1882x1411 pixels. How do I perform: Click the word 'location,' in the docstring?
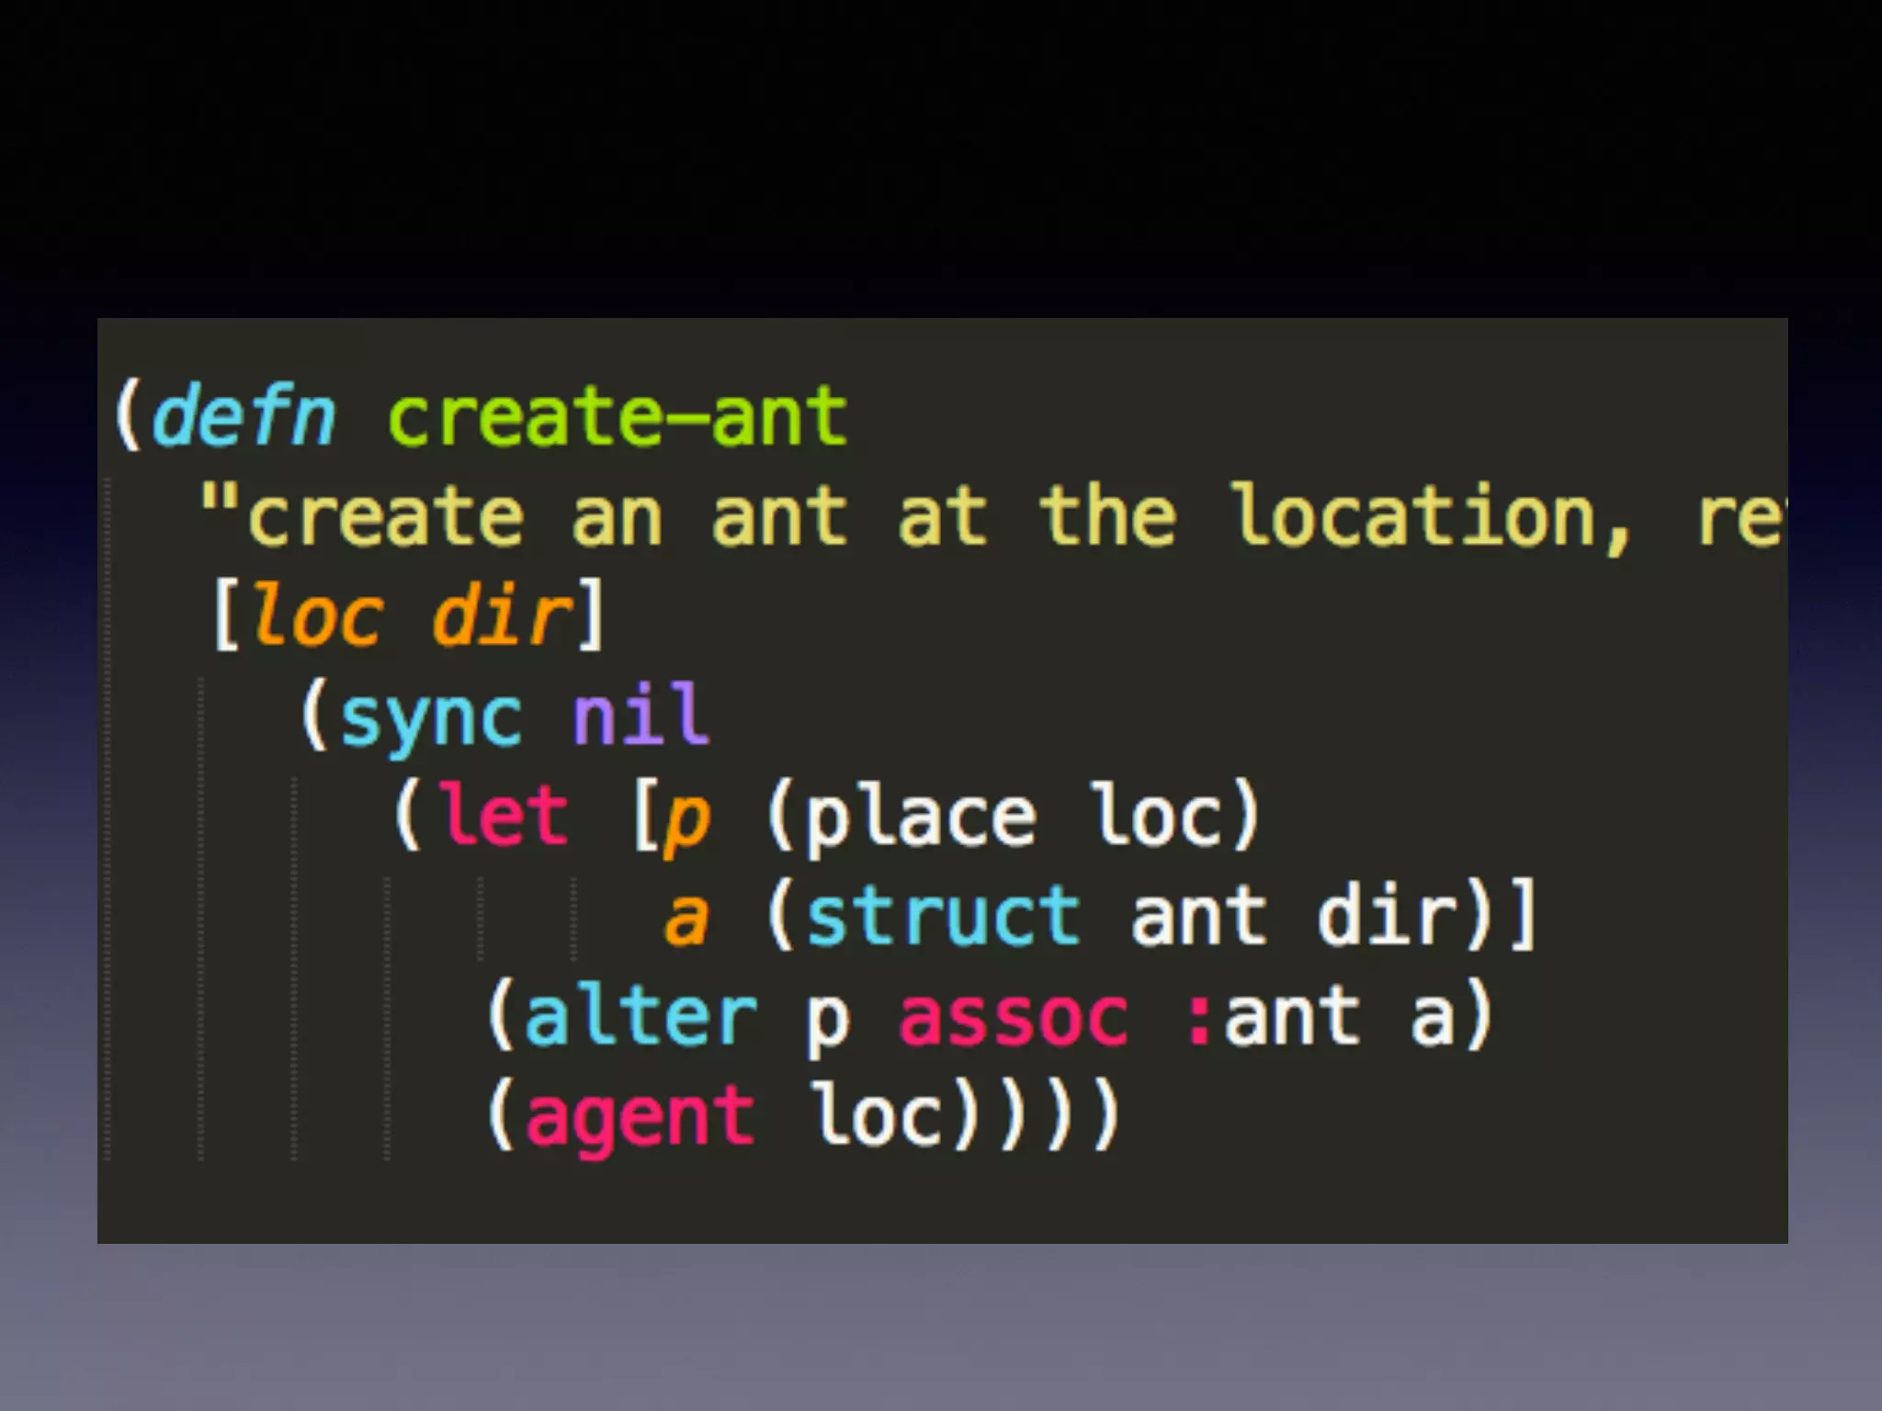pos(1431,517)
